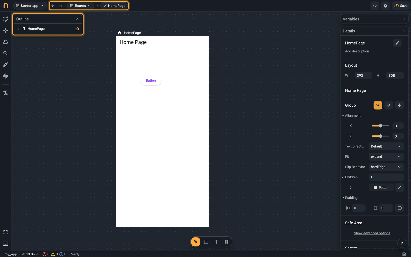Adjust the Alignment Y slider
Image resolution: width=411 pixels, height=257 pixels.
pos(380,136)
